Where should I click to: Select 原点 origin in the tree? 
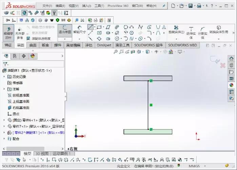tap(13, 114)
